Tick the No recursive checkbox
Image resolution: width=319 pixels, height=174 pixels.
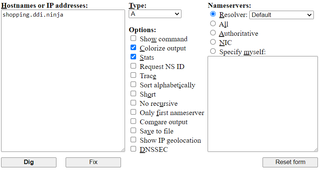133,103
